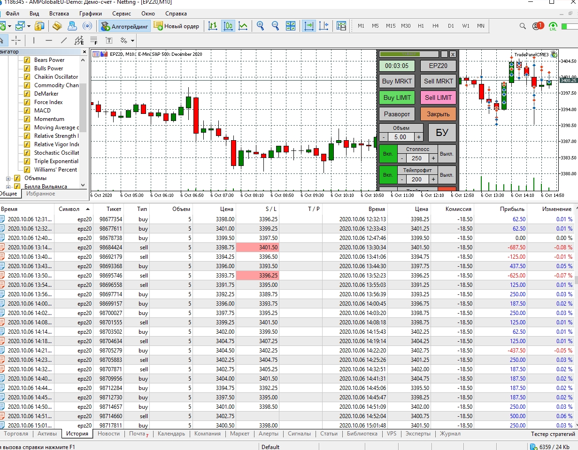Screen dimensions: 578x450
Task: Select the M1 timeframe
Action: pyautogui.click(x=361, y=26)
